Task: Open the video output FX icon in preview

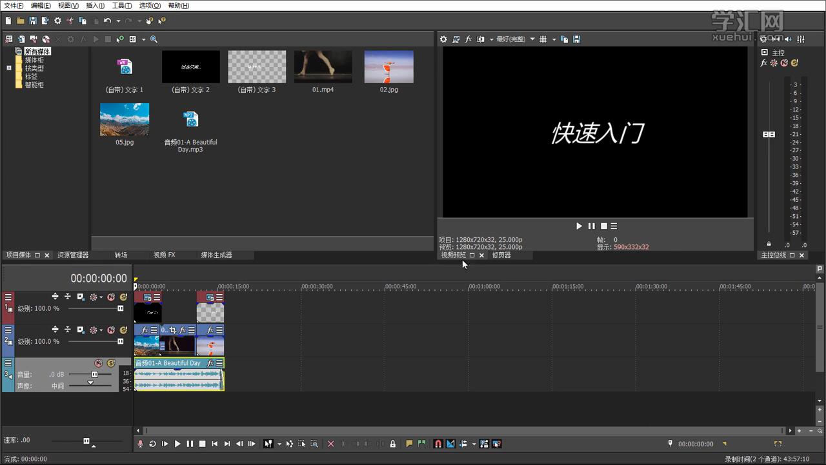Action: (468, 39)
